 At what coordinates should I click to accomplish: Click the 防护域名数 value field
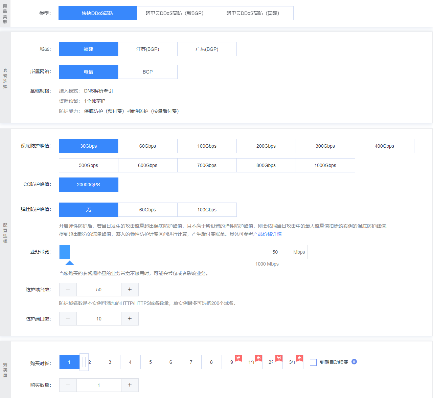tap(99, 290)
